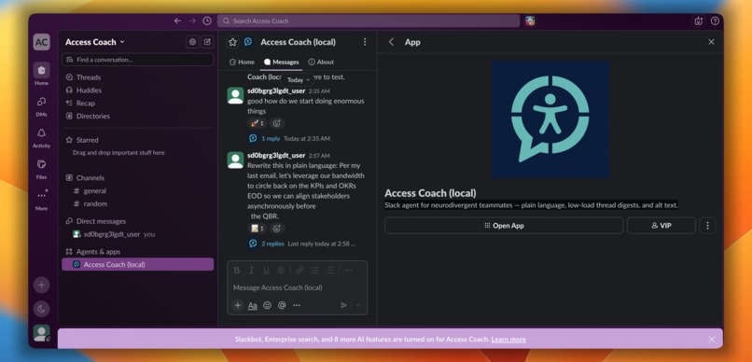752x362 pixels.
Task: Add reaction to the enormous things message
Action: point(277,123)
